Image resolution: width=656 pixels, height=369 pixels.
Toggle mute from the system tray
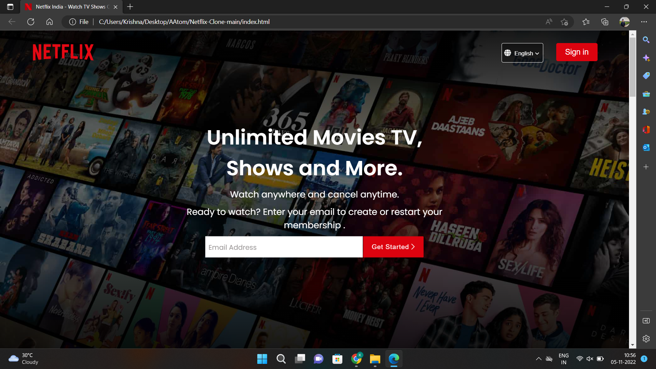(590, 359)
